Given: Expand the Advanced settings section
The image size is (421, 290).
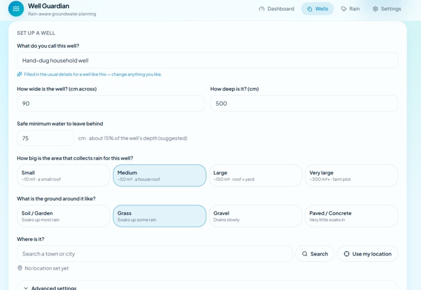Looking at the screenshot, I should pos(207,286).
